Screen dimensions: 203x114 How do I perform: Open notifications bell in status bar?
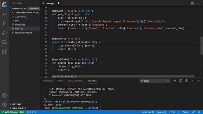click(x=199, y=112)
